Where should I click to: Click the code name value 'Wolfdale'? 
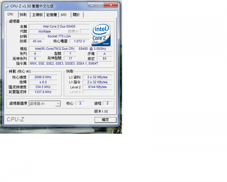(45, 31)
